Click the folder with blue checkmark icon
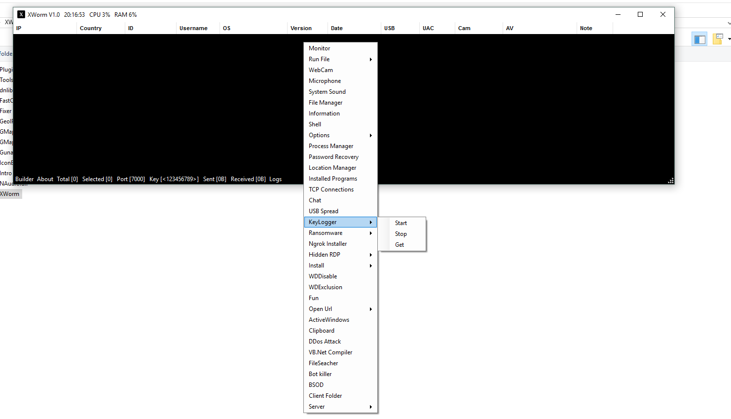Image resolution: width=731 pixels, height=419 pixels. click(717, 39)
